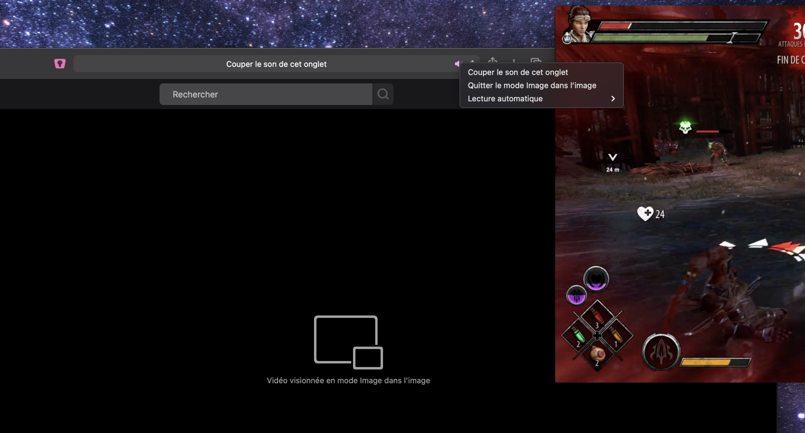
Task: Click the pink speaker audio icon in address bar
Action: [x=457, y=63]
